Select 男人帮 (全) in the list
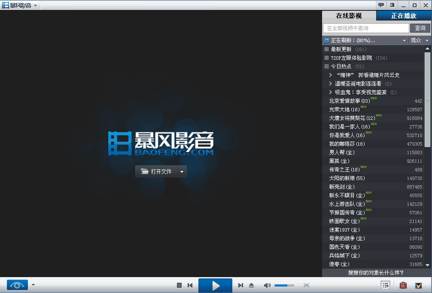This screenshot has width=432, height=293. (x=373, y=153)
